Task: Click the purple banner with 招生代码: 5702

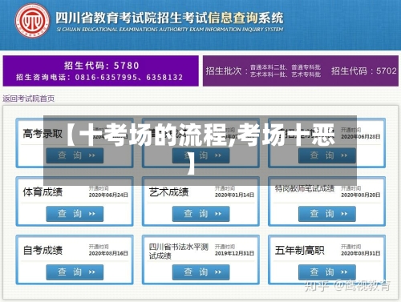Action: [x=301, y=70]
